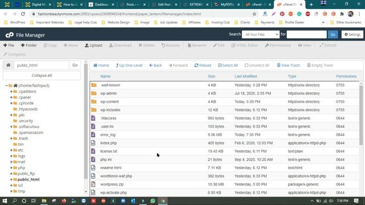This screenshot has height=205, width=365.
Task: Go Home in the file list toolbar
Action: 101,65
